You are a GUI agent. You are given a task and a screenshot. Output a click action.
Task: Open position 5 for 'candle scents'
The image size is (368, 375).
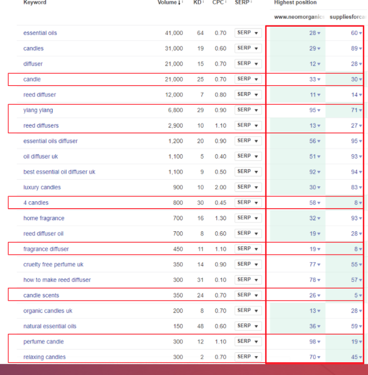[x=358, y=295]
